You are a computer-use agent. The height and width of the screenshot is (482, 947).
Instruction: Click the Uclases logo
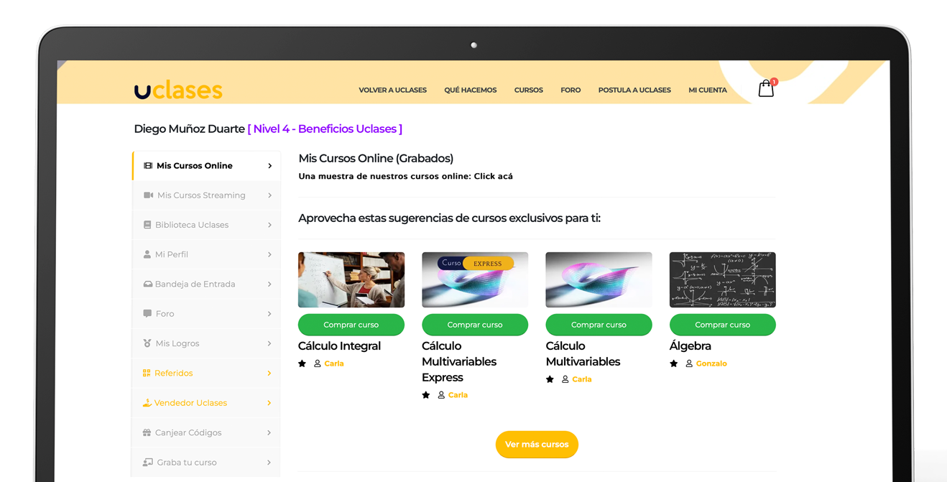(x=178, y=90)
